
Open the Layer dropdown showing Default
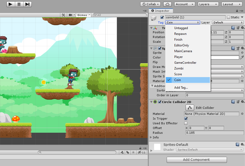click(x=228, y=22)
